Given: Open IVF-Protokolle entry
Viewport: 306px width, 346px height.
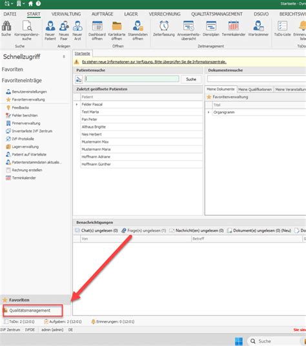Looking at the screenshot, I should point(20,139).
